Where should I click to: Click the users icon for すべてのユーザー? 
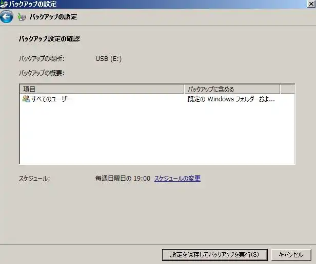[x=26, y=99]
